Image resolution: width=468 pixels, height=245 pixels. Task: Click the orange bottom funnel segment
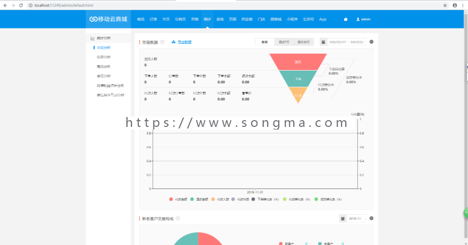coord(298,95)
